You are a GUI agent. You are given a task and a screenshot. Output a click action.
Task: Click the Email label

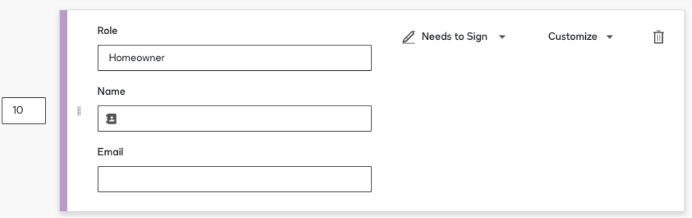pyautogui.click(x=110, y=153)
